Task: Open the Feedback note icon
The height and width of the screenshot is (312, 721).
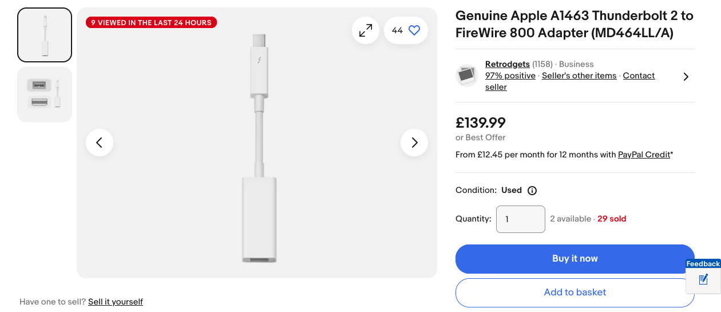Action: (703, 279)
